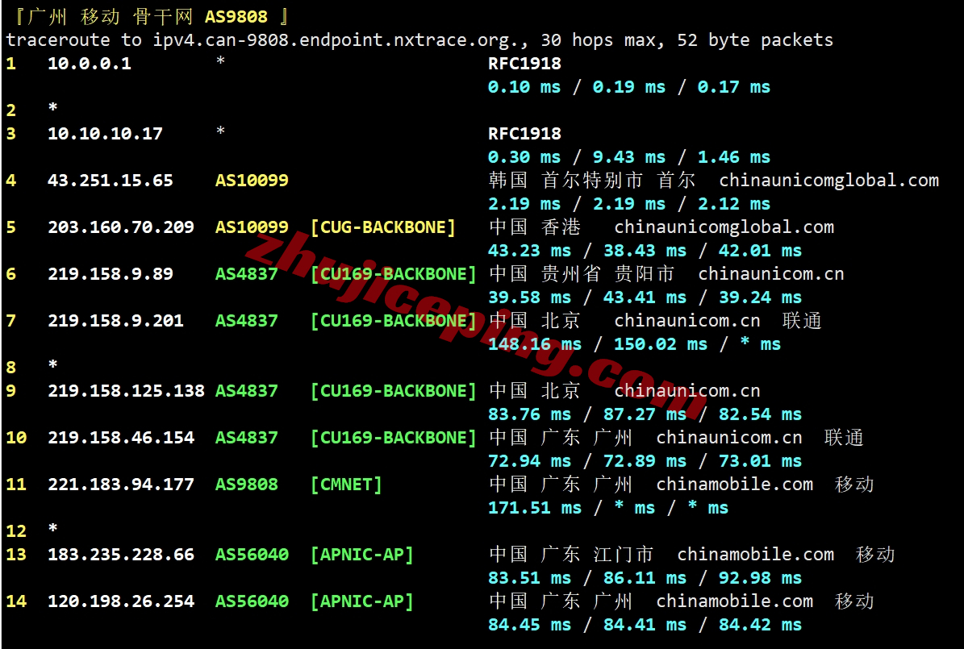This screenshot has width=964, height=649.
Task: Click the latency value 72.94 ms
Action: click(529, 461)
